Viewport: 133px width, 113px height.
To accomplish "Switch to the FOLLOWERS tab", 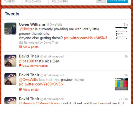I will click(60, 1).
